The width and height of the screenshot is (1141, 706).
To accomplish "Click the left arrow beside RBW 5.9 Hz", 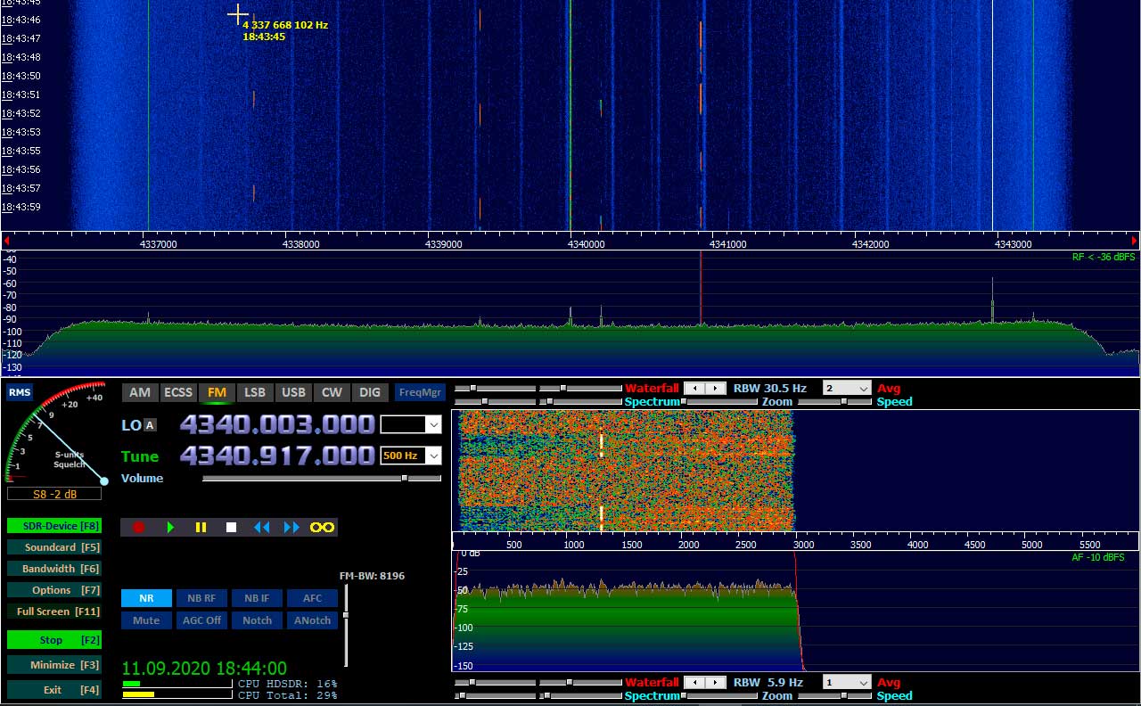I will tap(694, 682).
